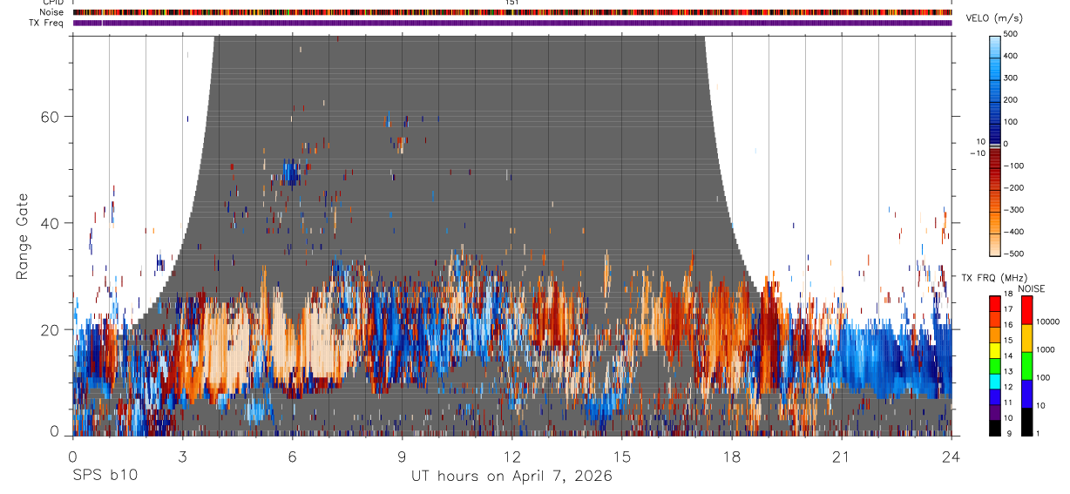
Task: Click the red top swatch in NOISE legend
Action: [x=1026, y=309]
